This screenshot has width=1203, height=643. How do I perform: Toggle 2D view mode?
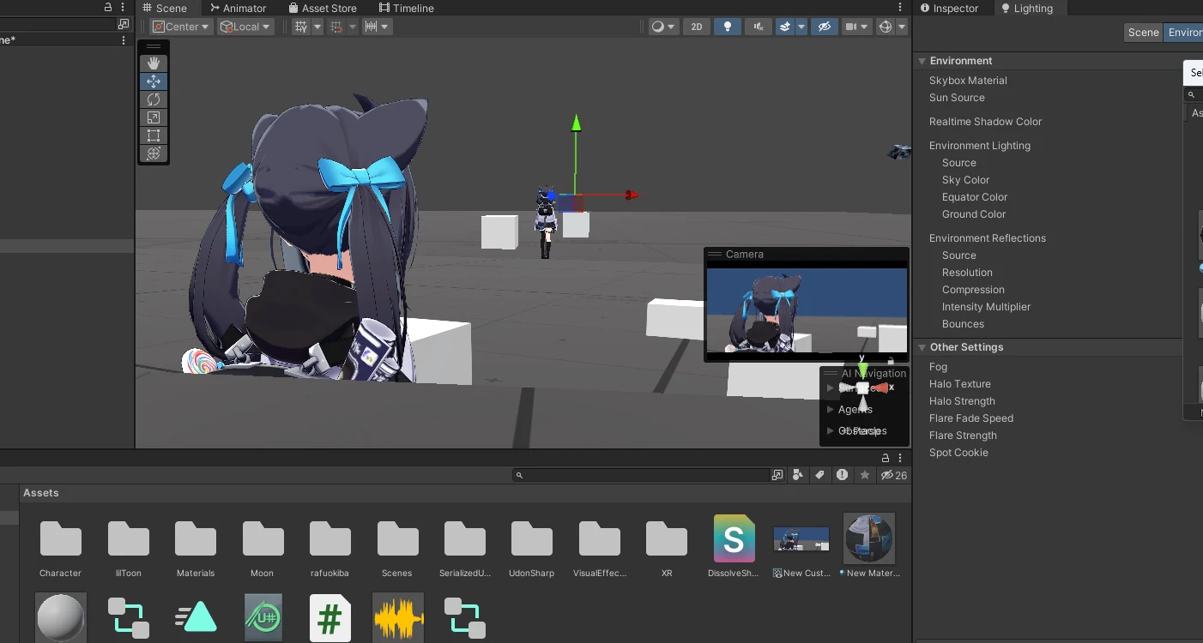click(x=697, y=27)
